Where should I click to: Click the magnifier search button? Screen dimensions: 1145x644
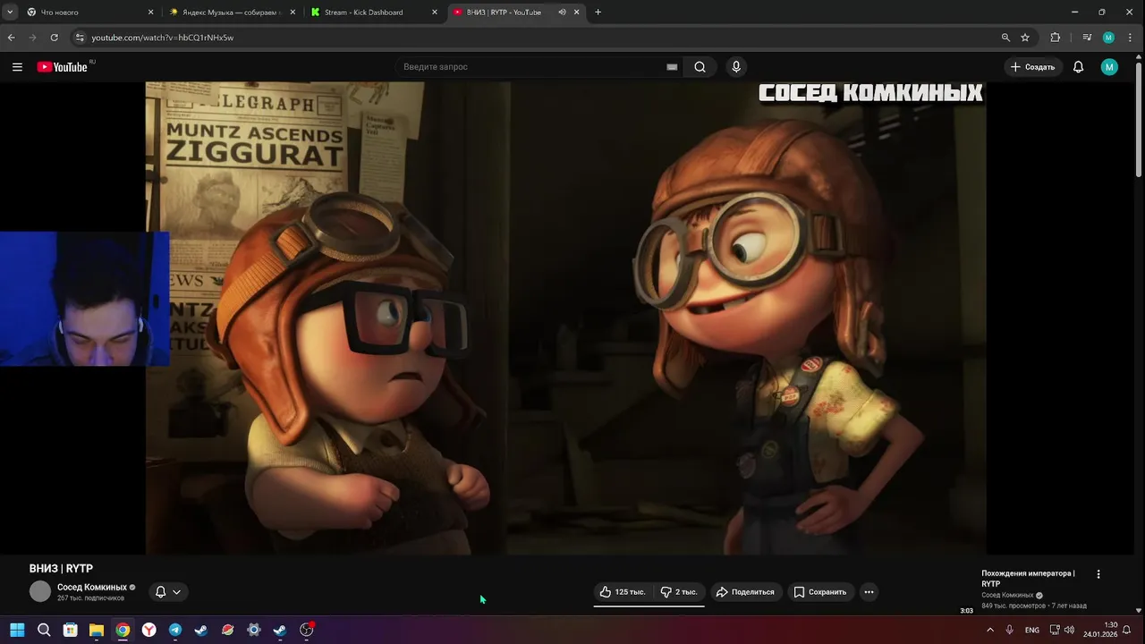tap(700, 67)
